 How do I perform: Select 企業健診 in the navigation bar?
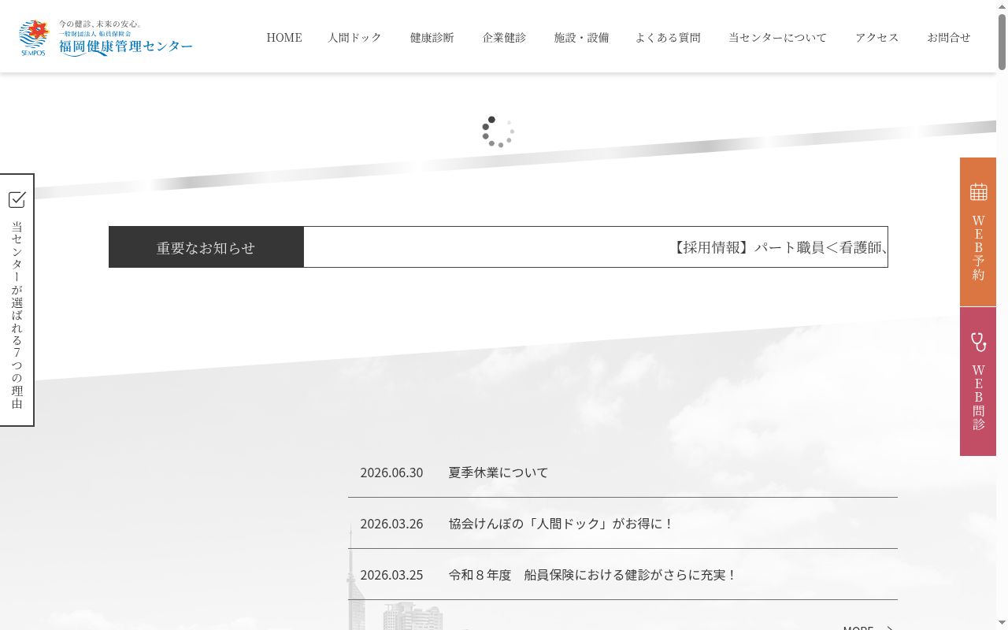(504, 37)
